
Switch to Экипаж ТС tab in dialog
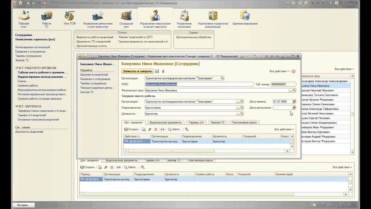218,122
